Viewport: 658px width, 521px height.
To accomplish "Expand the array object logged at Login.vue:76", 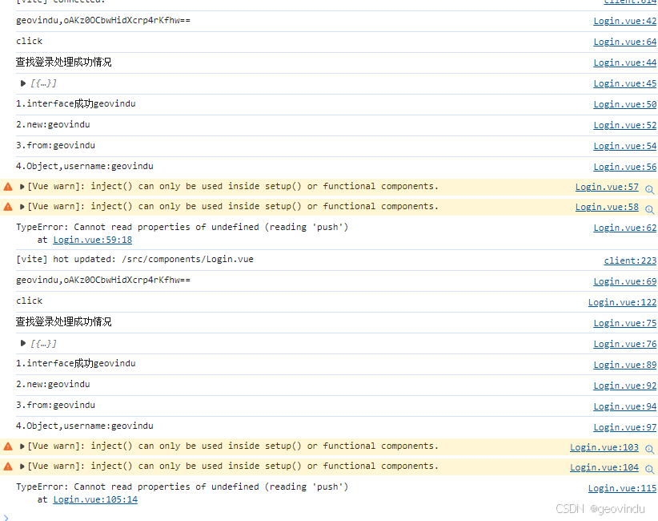I will (23, 343).
